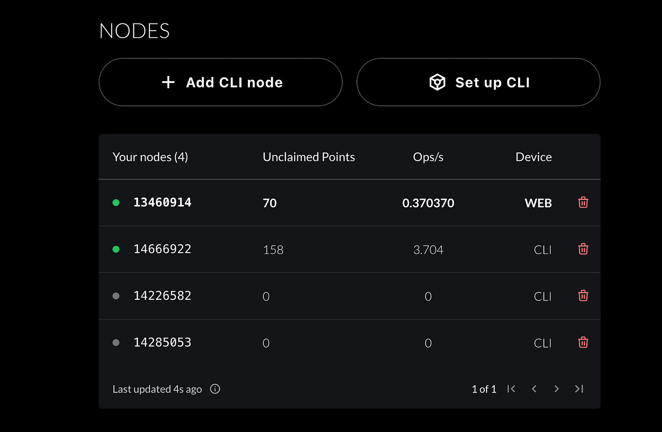Screen dimensions: 662x432
Task: Delete node 13460914 with trash icon
Action: click(583, 203)
